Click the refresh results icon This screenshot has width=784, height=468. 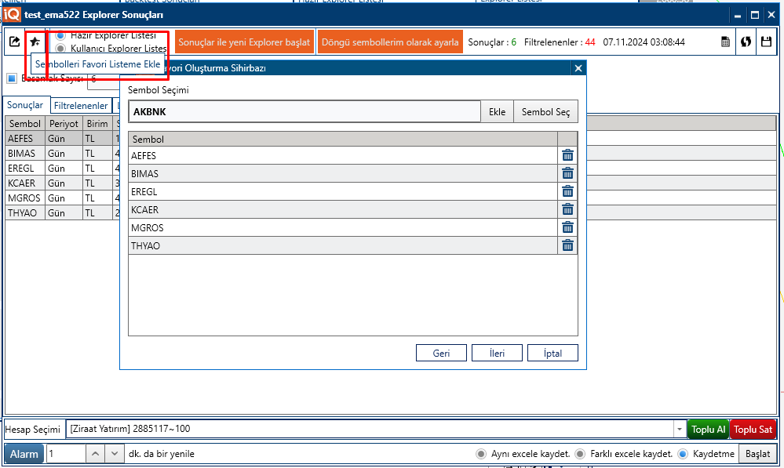[x=746, y=42]
